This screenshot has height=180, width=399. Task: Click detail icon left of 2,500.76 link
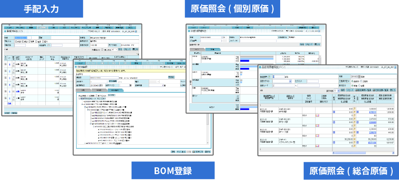(358, 132)
